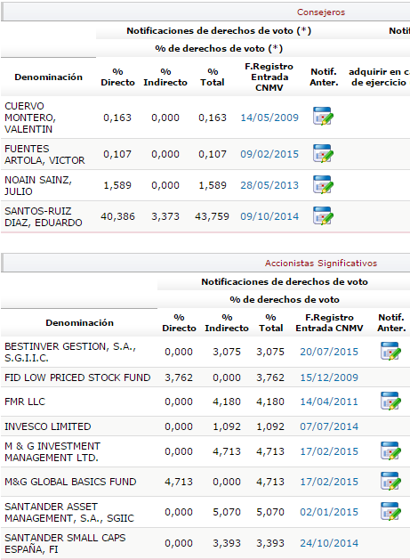Select the name FUENTES ARTOLA, VICTOR

(44, 154)
